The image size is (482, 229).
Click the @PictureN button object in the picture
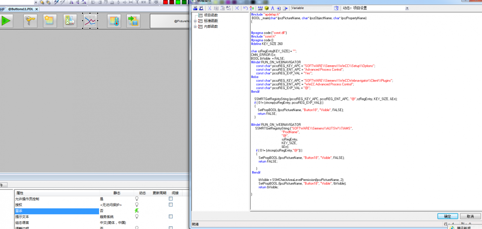tap(169, 21)
